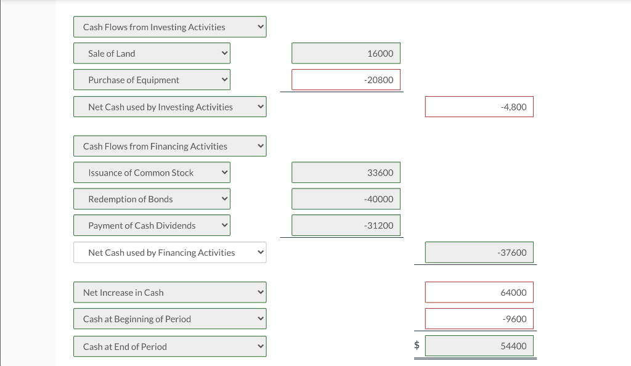
Task: Select the 64000 Net Increase in Cash field
Action: point(479,292)
